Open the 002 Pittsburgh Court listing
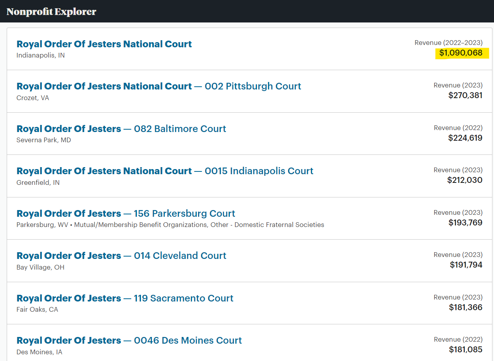 point(159,86)
